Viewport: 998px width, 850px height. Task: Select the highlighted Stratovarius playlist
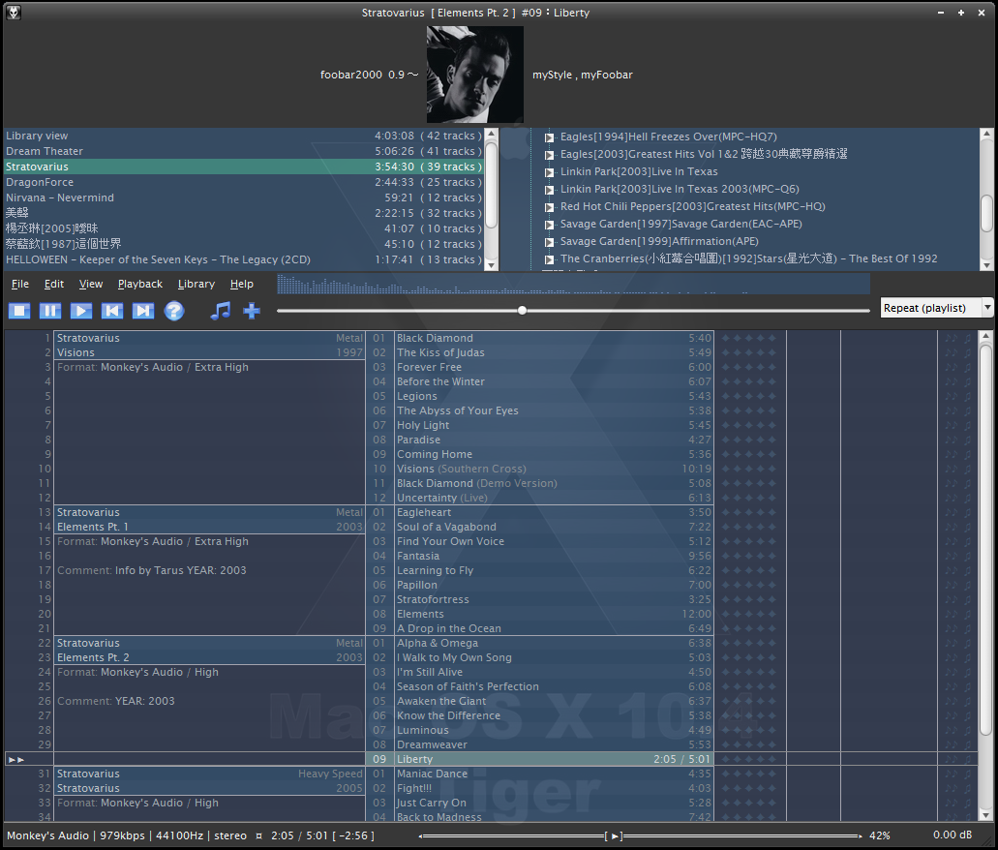[x=244, y=167]
